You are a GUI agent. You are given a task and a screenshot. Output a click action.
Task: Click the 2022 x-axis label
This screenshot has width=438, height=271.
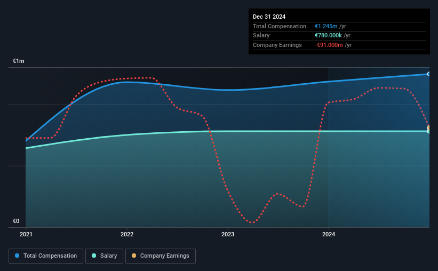click(127, 234)
